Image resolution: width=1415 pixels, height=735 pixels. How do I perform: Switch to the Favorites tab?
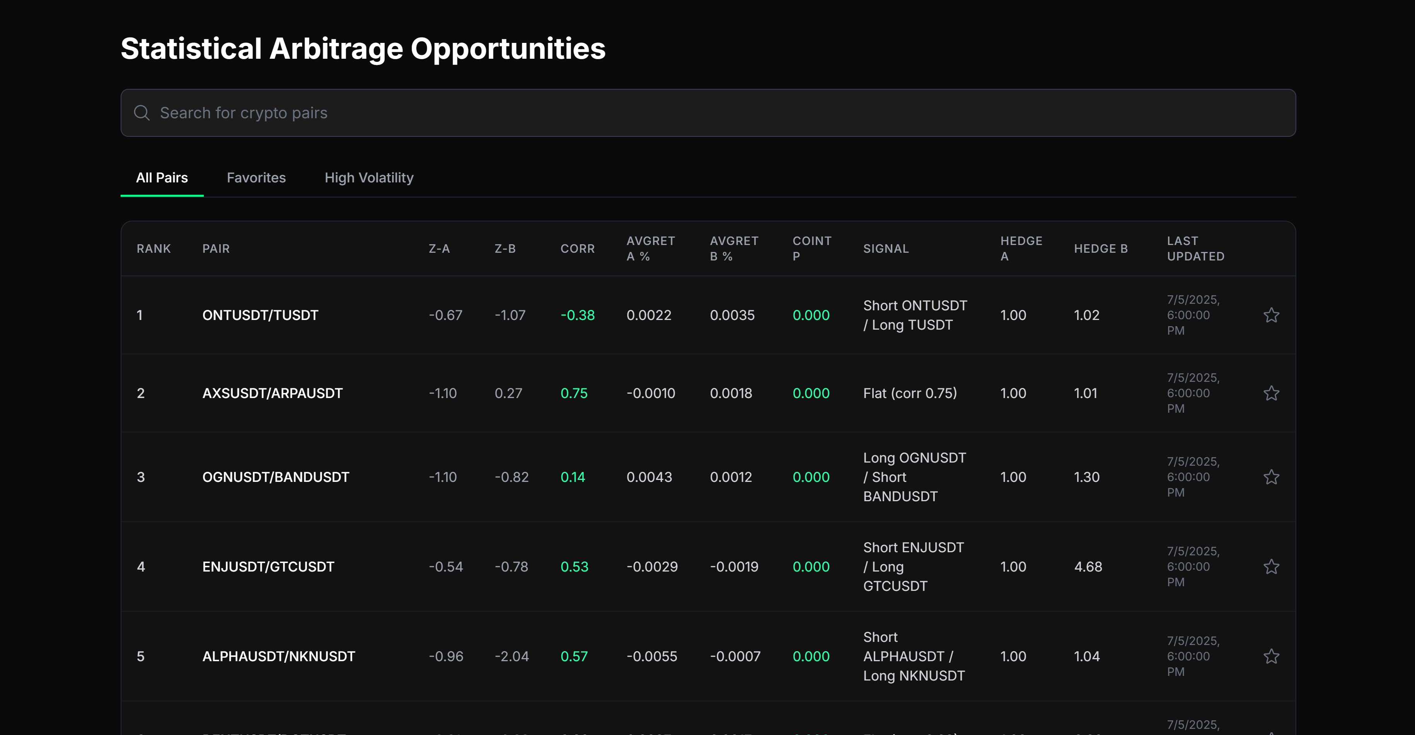click(256, 177)
